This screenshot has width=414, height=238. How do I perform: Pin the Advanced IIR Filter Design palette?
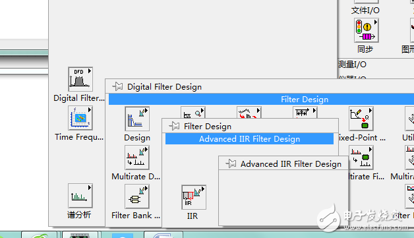coord(231,164)
